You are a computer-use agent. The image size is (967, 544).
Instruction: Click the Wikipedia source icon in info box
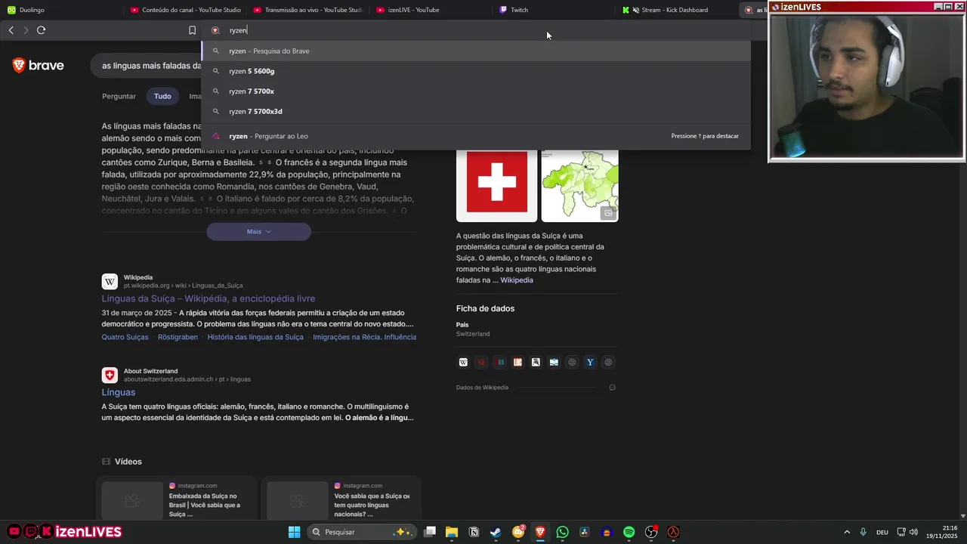coord(463,362)
